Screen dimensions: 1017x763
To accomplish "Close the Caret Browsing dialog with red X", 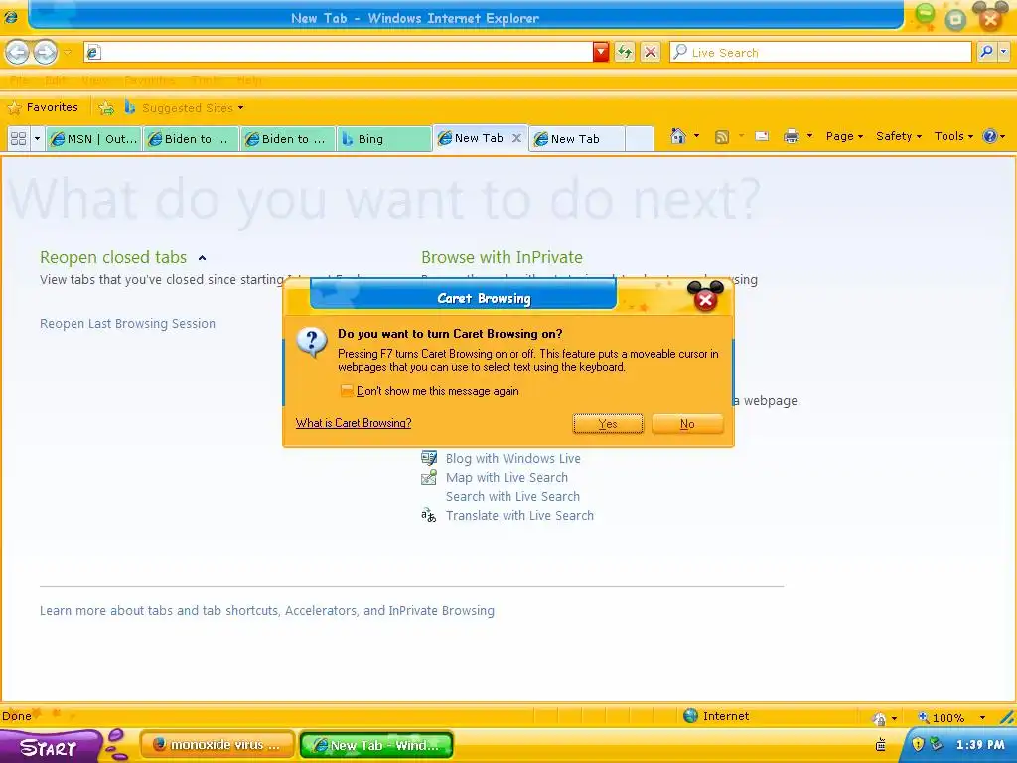I will click(706, 299).
